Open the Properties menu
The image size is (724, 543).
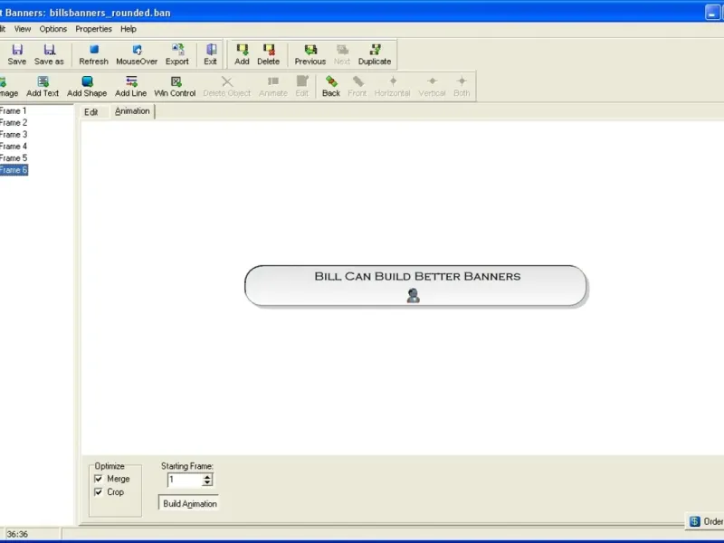(x=94, y=29)
